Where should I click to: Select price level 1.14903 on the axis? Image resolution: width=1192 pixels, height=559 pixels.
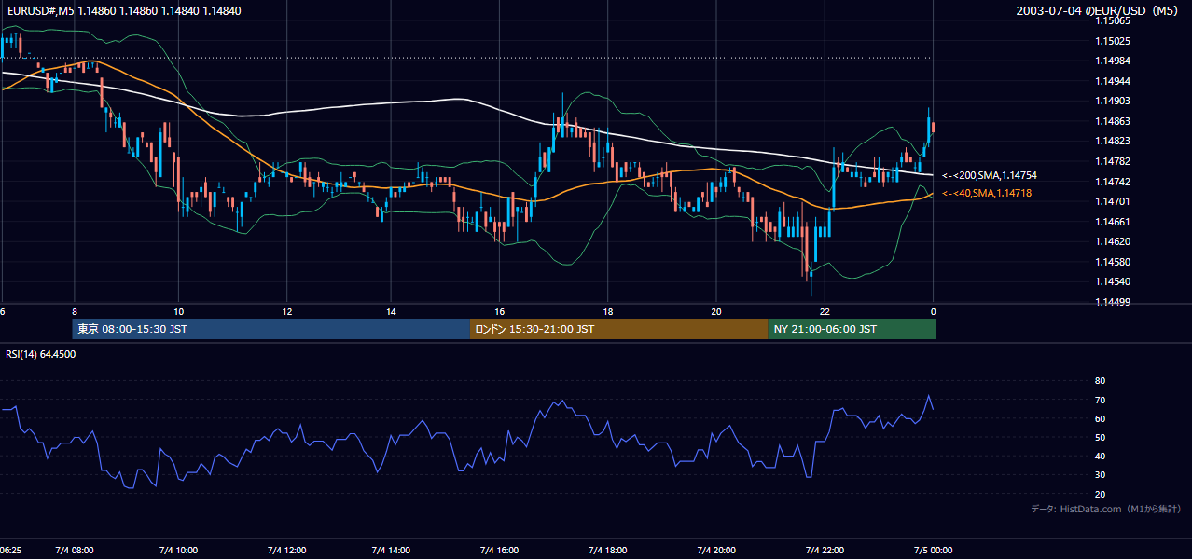[1112, 101]
